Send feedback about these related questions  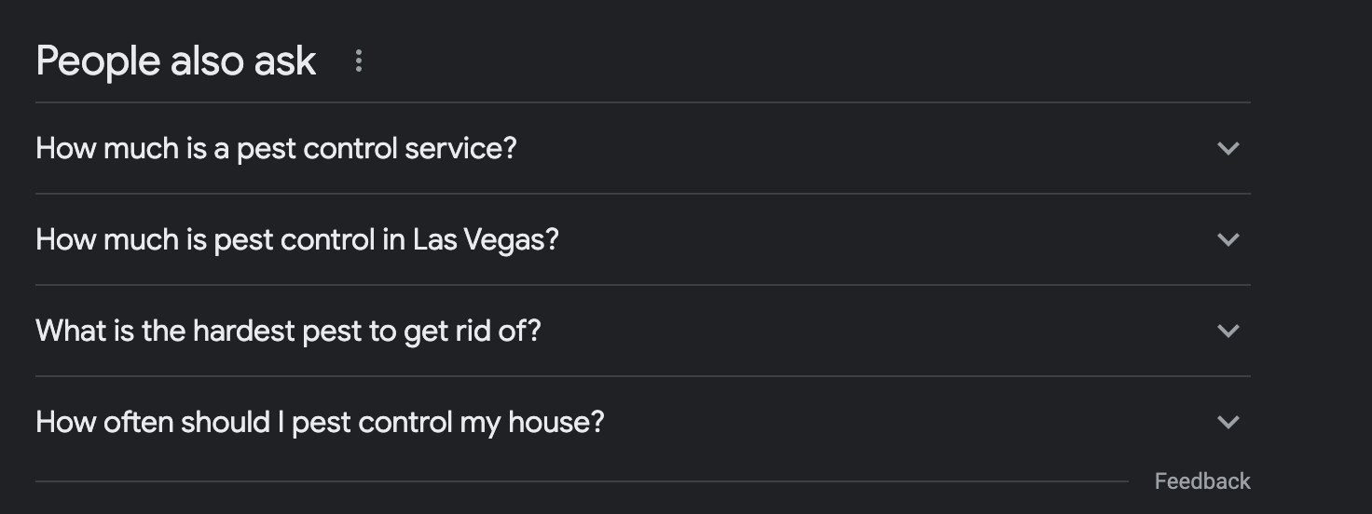(1202, 481)
